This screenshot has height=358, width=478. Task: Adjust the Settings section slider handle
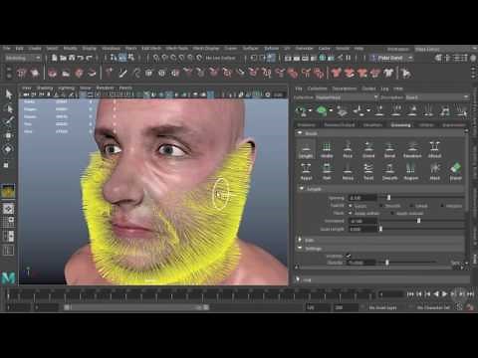(387, 263)
